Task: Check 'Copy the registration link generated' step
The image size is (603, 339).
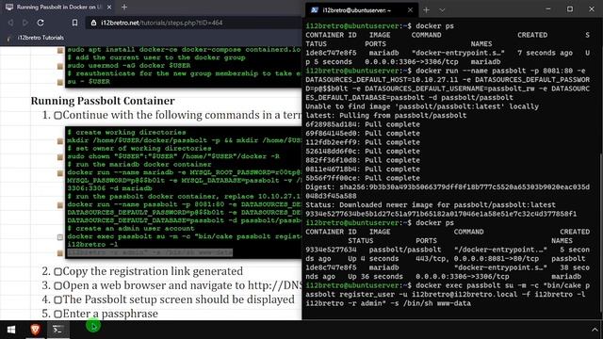Action: click(x=57, y=272)
